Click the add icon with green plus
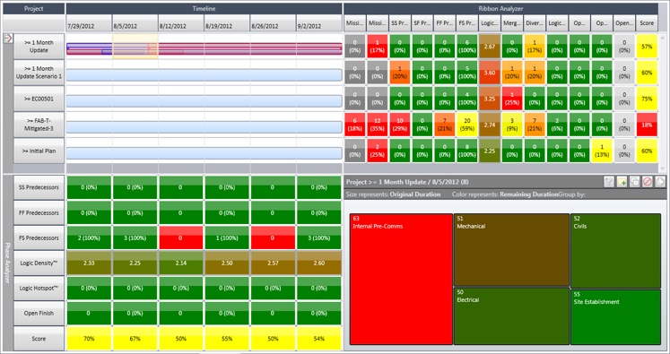The image size is (670, 354). click(x=622, y=182)
